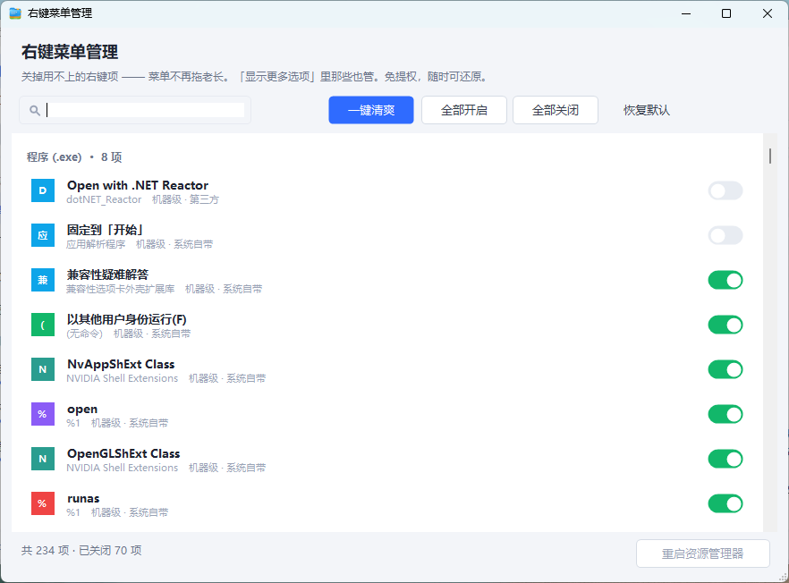The height and width of the screenshot is (583, 789).
Task: Click 恢复默认 to restore defaults
Action: tap(647, 110)
